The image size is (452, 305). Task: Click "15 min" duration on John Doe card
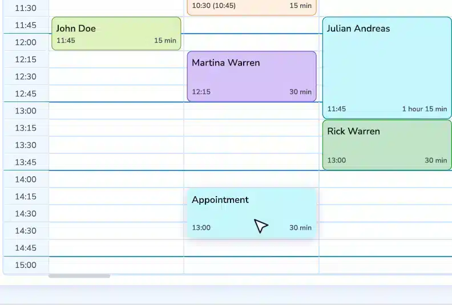coord(165,40)
